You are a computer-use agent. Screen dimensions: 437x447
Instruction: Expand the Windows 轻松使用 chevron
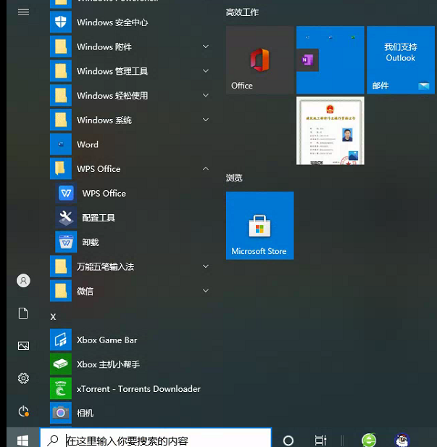(x=206, y=95)
